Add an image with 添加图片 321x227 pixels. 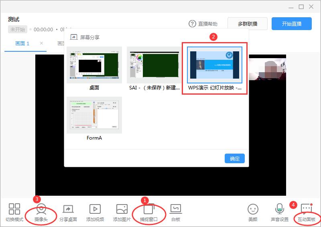(x=122, y=213)
